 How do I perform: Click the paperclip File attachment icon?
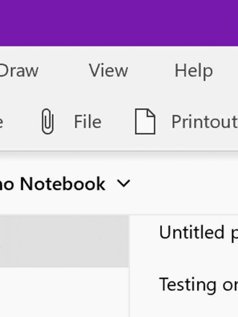pos(48,121)
